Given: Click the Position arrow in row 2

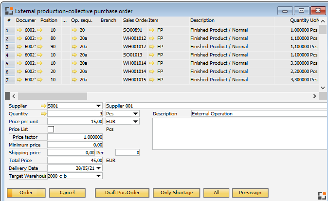Looking at the screenshot, I should click(x=40, y=38).
